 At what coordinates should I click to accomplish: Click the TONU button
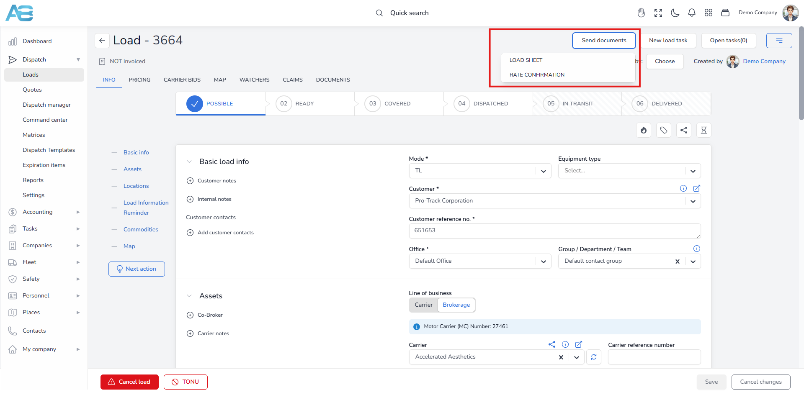point(186,382)
